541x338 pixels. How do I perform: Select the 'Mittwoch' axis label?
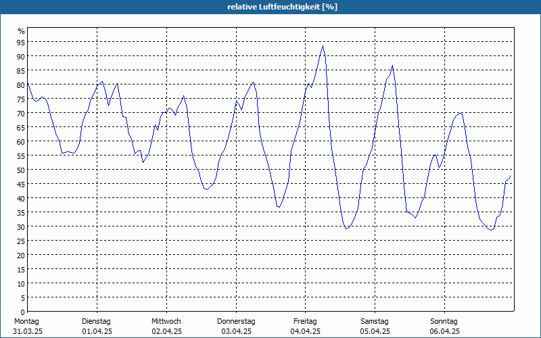(166, 321)
